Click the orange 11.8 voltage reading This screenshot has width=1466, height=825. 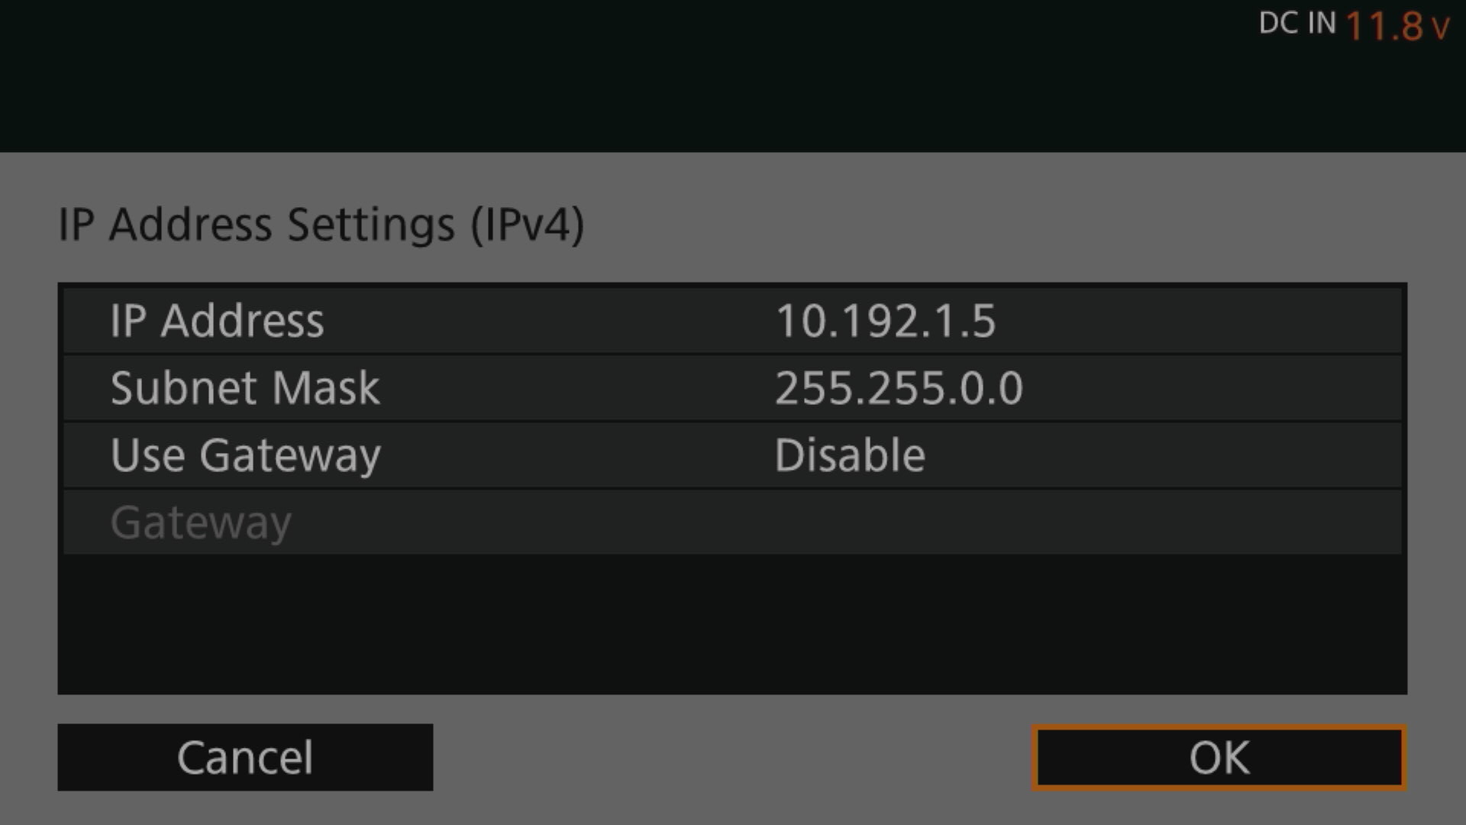pos(1384,26)
